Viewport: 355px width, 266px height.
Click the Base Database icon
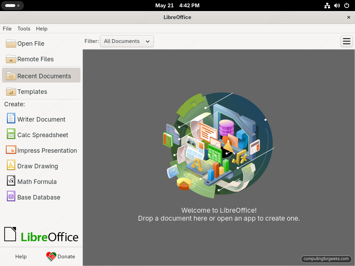pyautogui.click(x=11, y=196)
